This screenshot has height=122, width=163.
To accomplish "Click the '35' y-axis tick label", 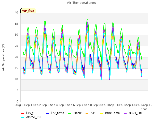I will pyautogui.click(x=16, y=24).
